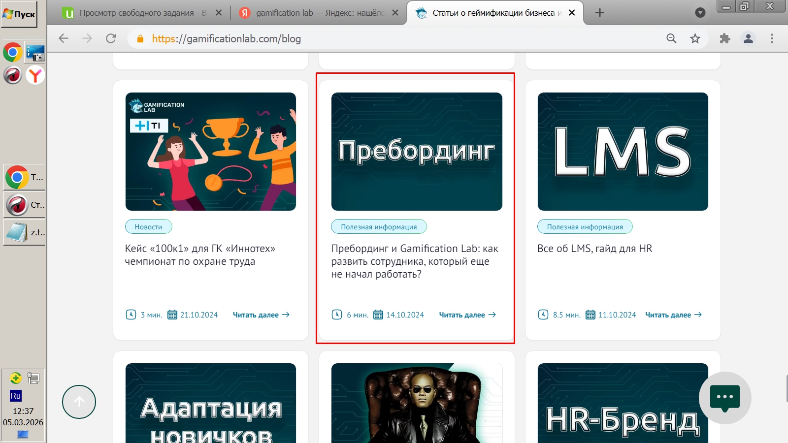Click the address bar URL field

point(394,38)
